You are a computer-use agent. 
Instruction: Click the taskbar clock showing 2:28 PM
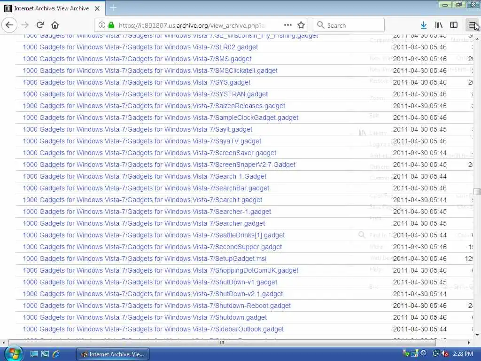coord(463,354)
